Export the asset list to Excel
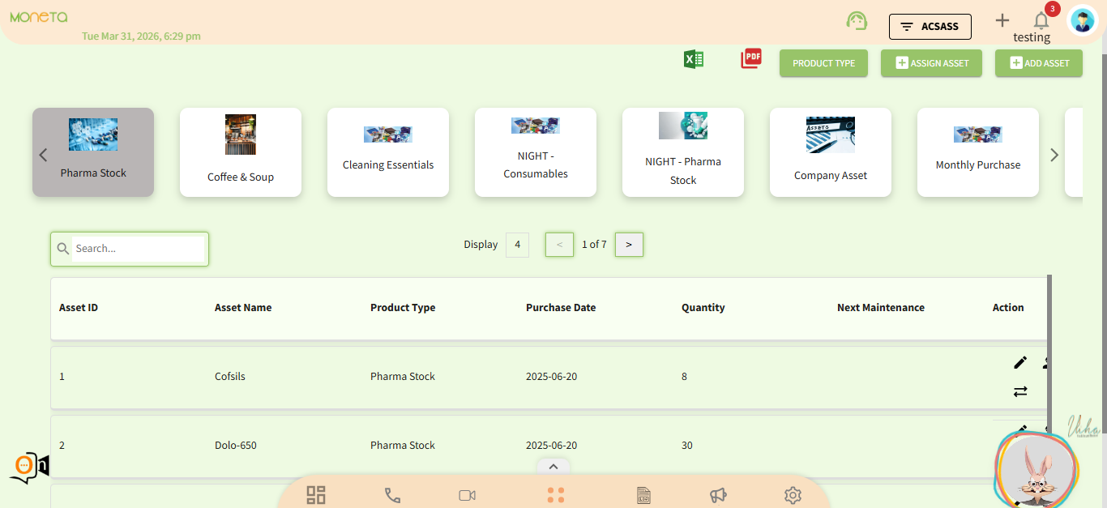The height and width of the screenshot is (508, 1107). pos(693,59)
